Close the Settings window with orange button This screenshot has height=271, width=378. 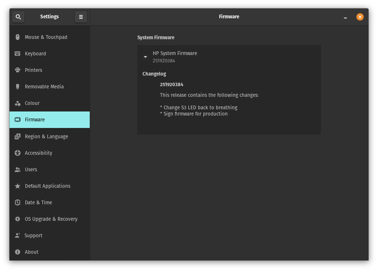[x=360, y=17]
